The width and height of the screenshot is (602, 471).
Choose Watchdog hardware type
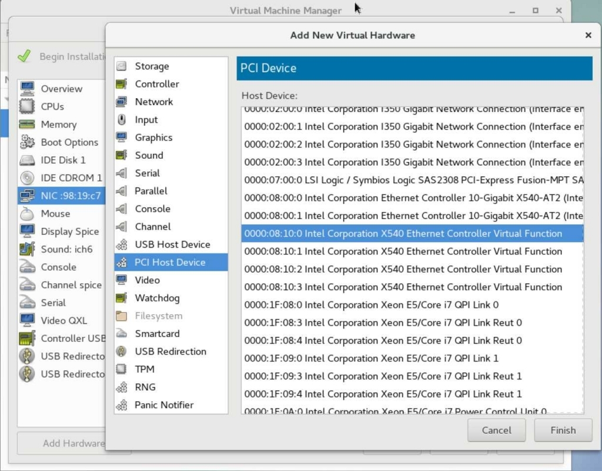[171, 298]
